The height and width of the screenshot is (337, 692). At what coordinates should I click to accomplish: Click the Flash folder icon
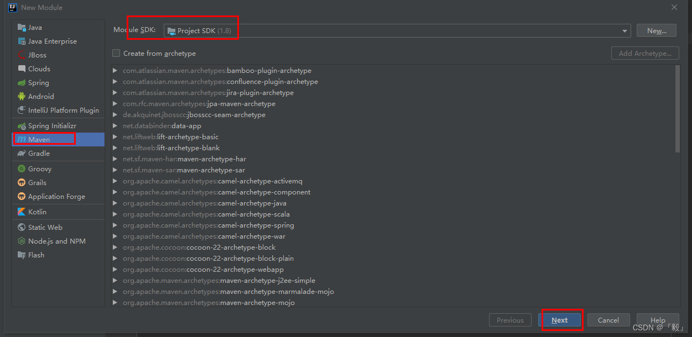tap(22, 255)
